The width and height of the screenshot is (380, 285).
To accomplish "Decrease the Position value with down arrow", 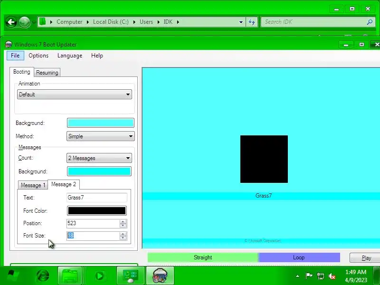I will (x=123, y=226).
